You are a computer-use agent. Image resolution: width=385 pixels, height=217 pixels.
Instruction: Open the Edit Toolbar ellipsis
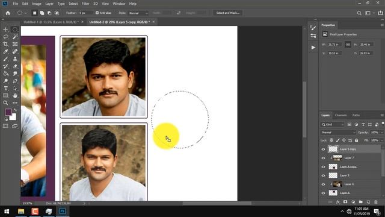tap(15, 103)
